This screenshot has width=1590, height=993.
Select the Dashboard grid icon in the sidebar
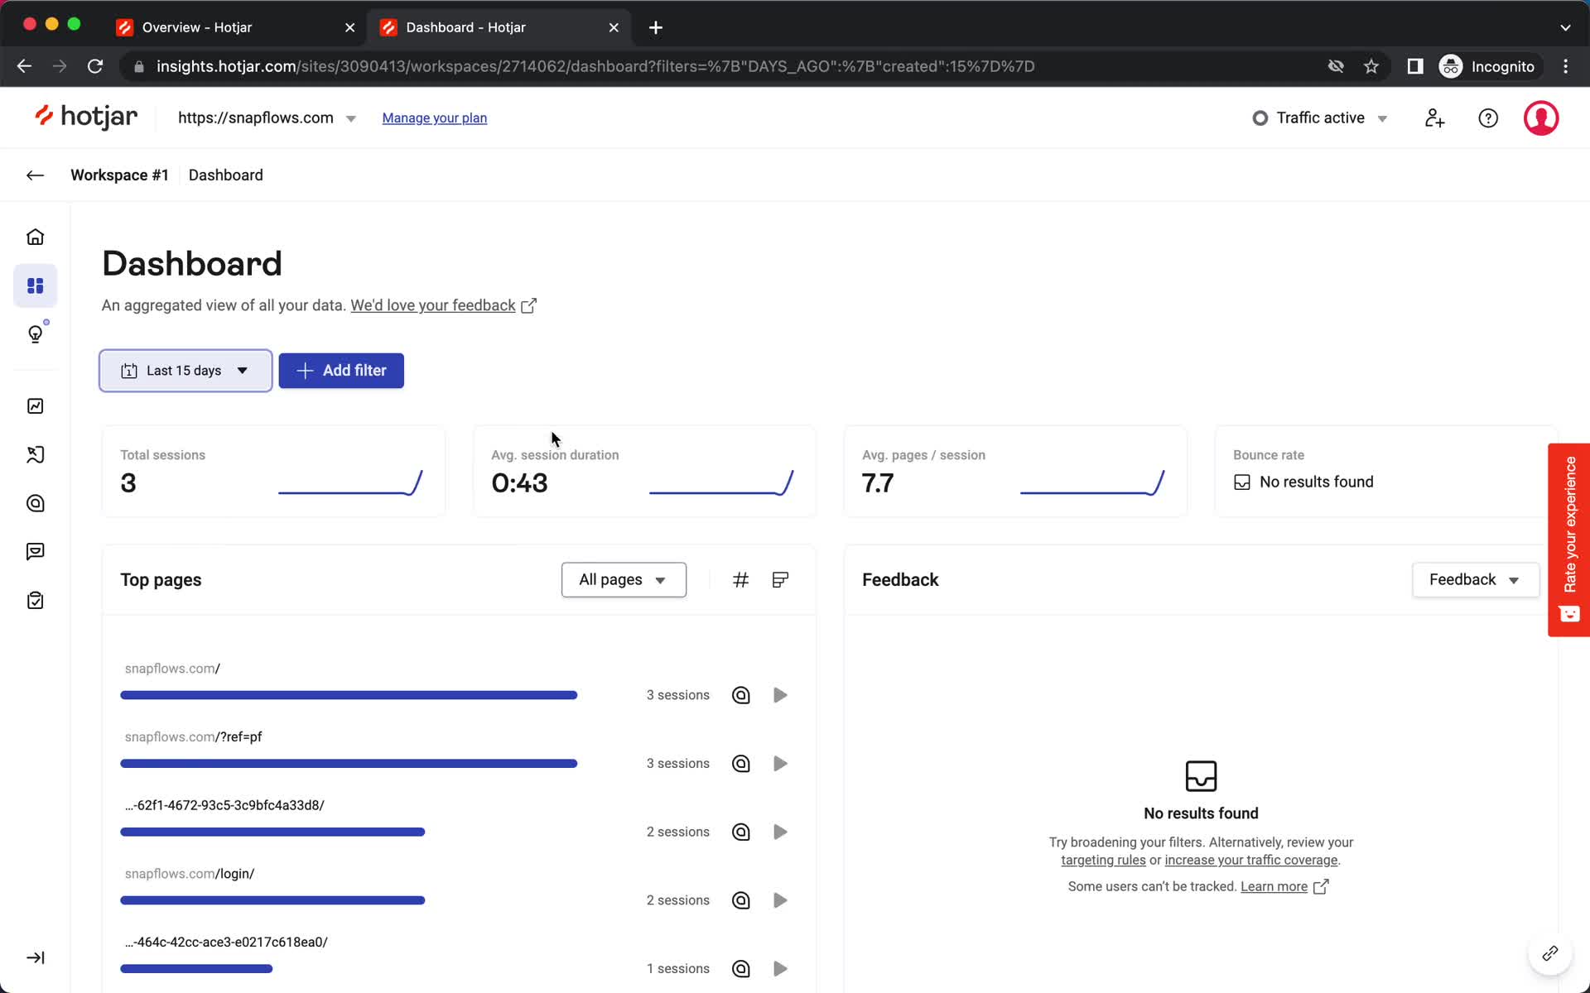[35, 285]
